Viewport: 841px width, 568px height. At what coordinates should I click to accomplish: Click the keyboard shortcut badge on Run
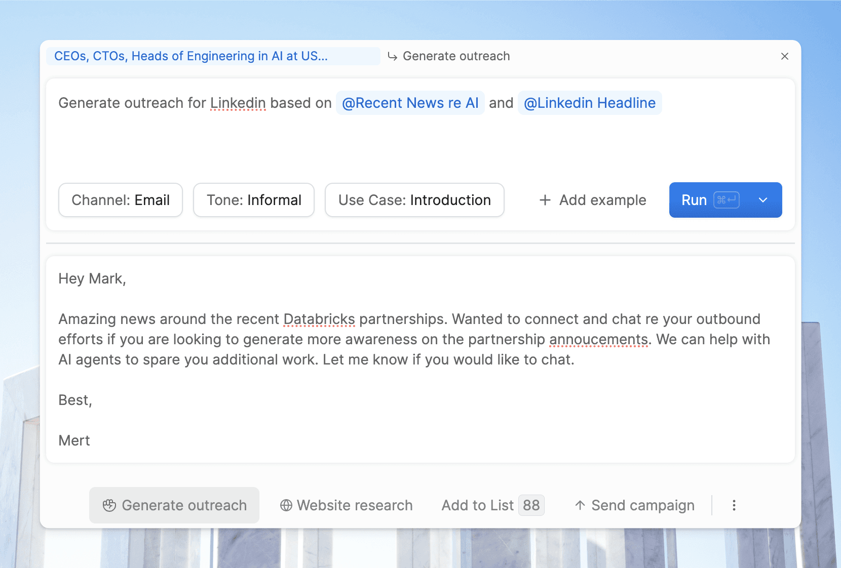click(726, 200)
